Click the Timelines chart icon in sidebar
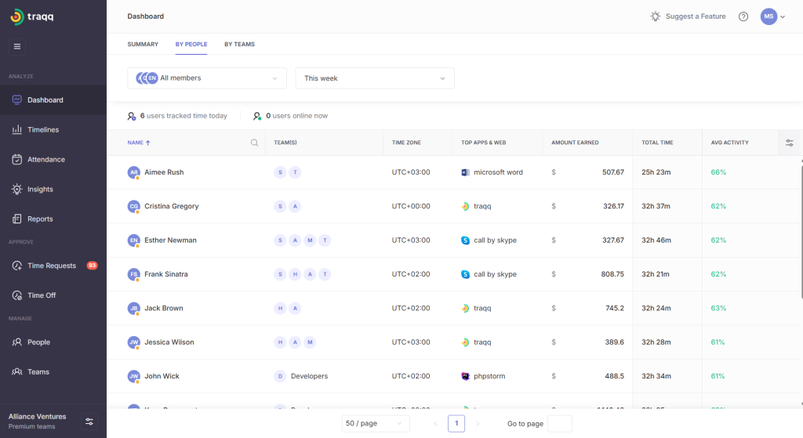 tap(16, 129)
